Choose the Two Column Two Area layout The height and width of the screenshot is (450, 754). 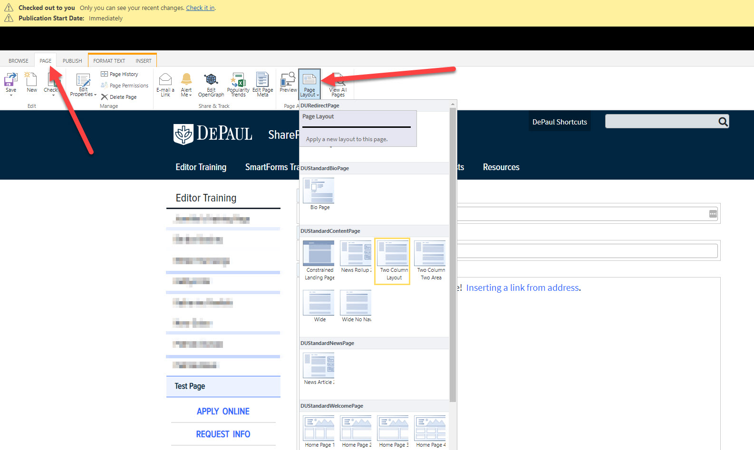click(x=430, y=254)
